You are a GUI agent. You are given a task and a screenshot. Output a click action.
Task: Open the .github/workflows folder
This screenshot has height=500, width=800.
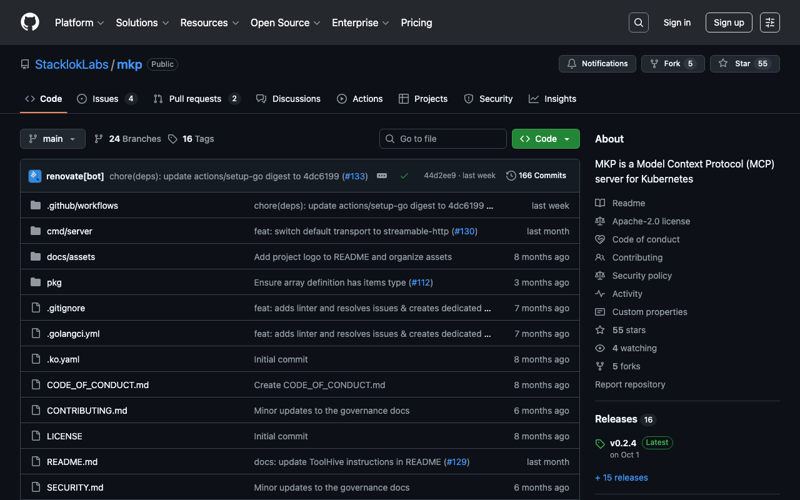click(82, 206)
